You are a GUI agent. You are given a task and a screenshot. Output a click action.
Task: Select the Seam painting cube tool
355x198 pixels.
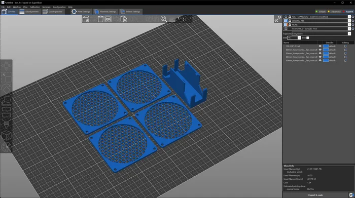tap(6, 135)
